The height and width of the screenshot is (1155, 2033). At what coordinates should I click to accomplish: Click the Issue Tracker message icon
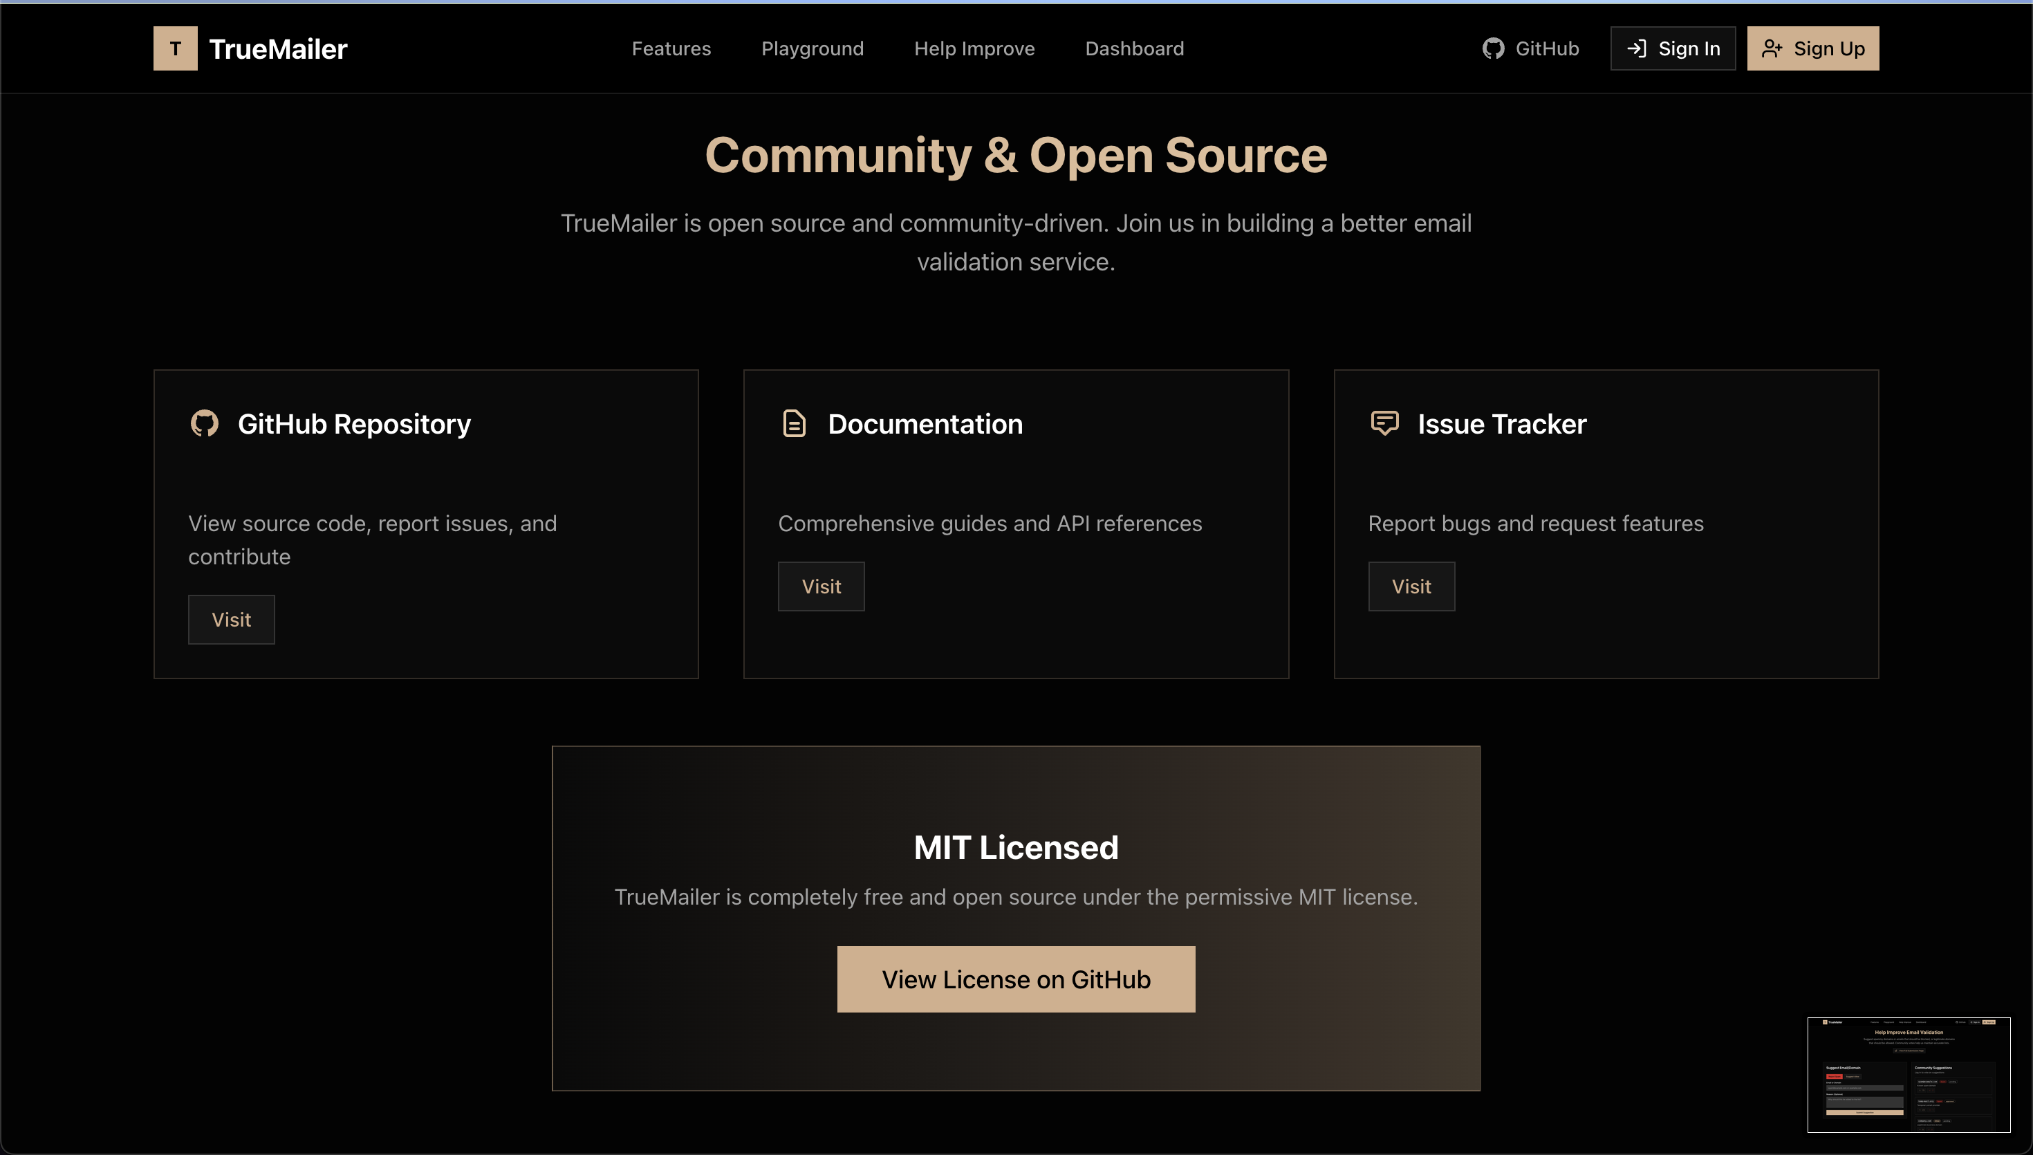[x=1384, y=423]
